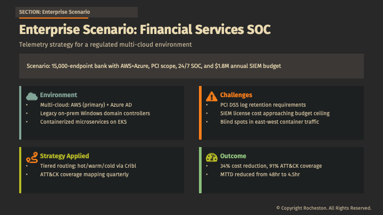Click the gauge icon beside Outcome

click(x=211, y=157)
